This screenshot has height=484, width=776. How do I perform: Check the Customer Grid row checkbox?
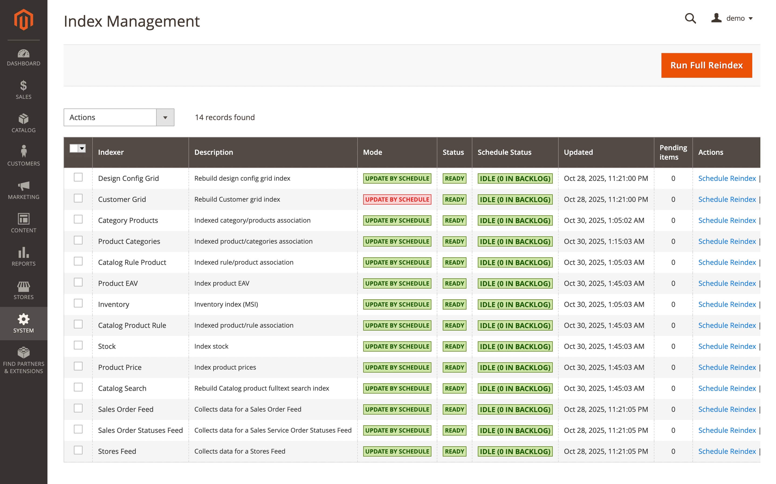pyautogui.click(x=78, y=198)
